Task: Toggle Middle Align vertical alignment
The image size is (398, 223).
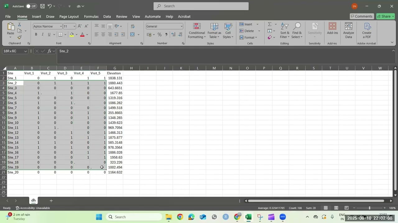Action: click(x=103, y=26)
